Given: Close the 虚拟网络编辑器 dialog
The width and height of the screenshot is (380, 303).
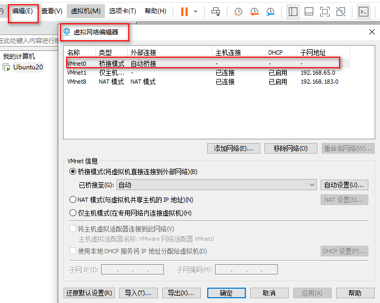Looking at the screenshot, I should tap(372, 32).
